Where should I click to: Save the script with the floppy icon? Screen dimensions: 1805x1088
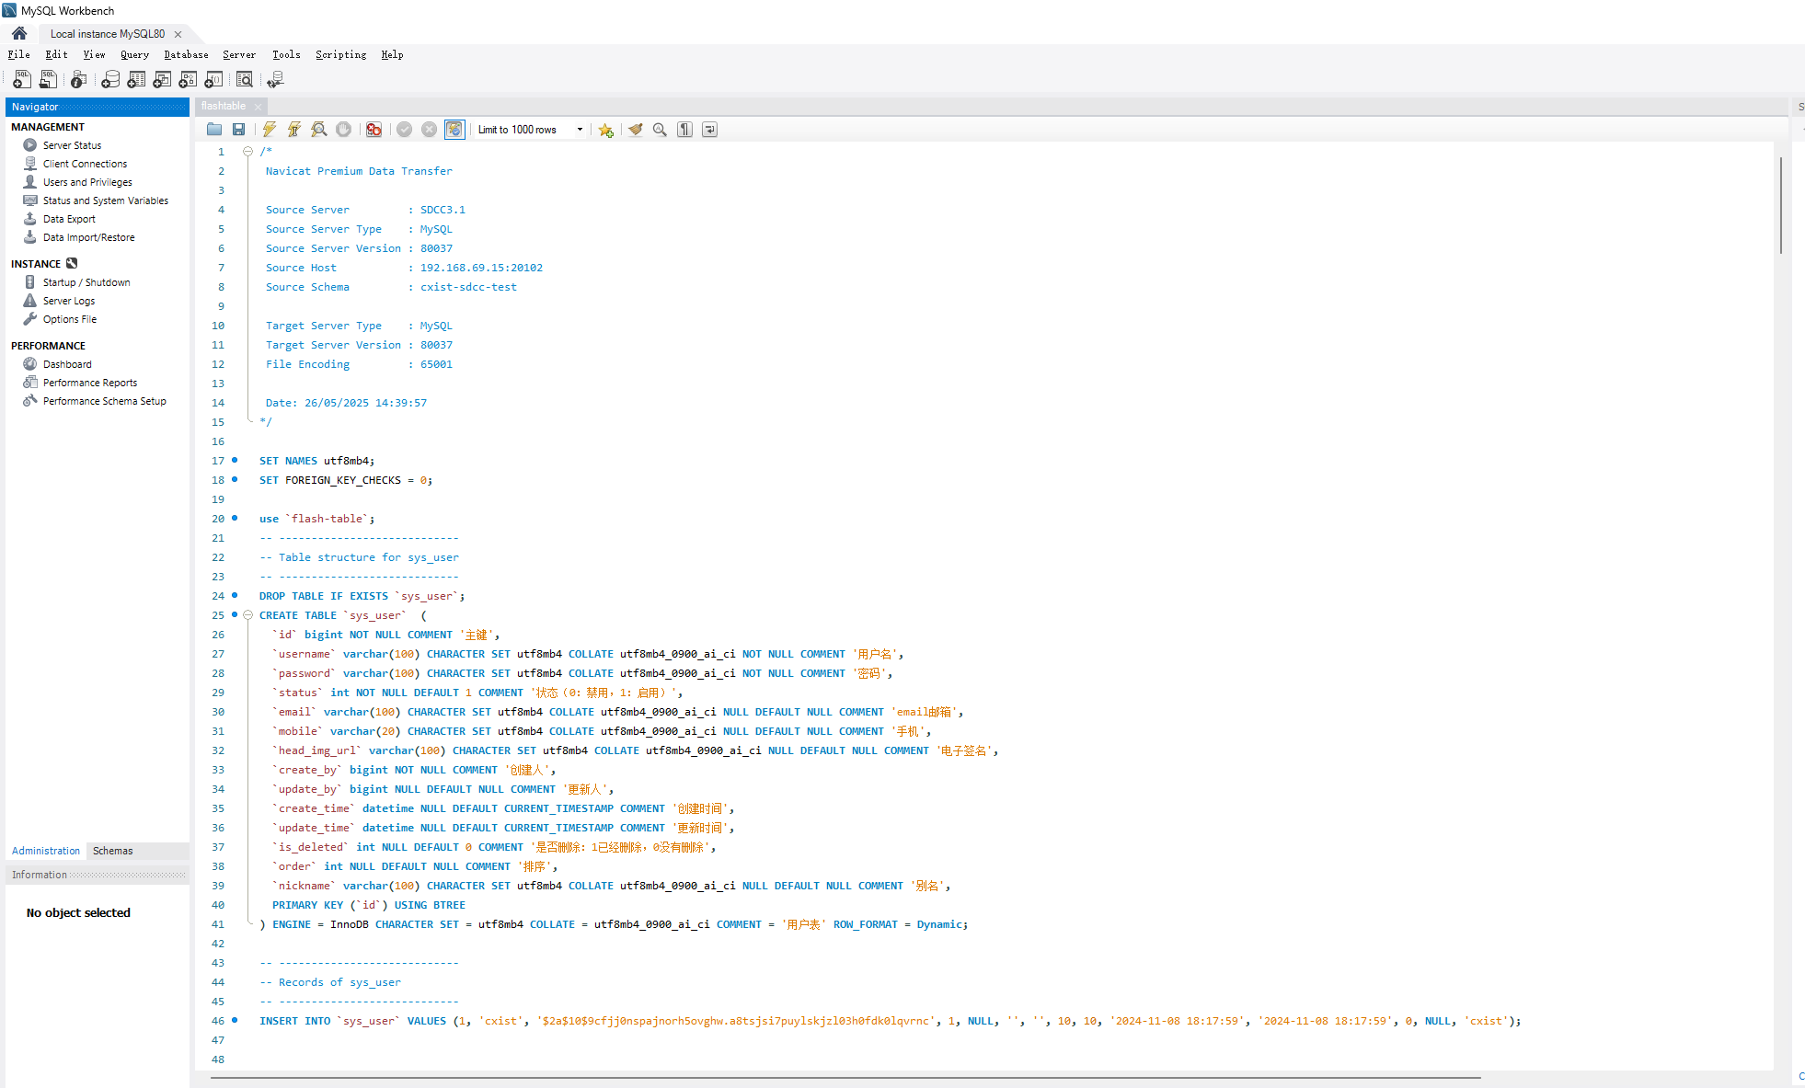(x=239, y=130)
